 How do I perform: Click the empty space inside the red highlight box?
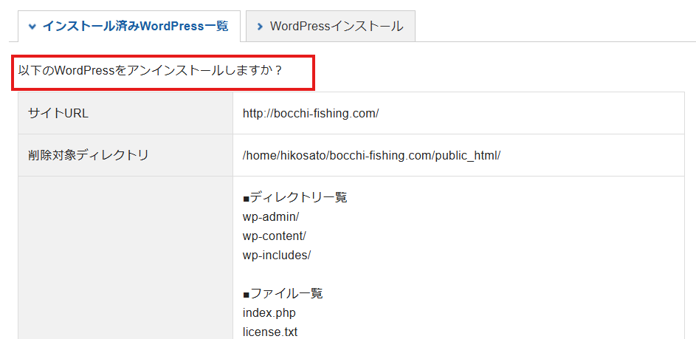(x=300, y=72)
